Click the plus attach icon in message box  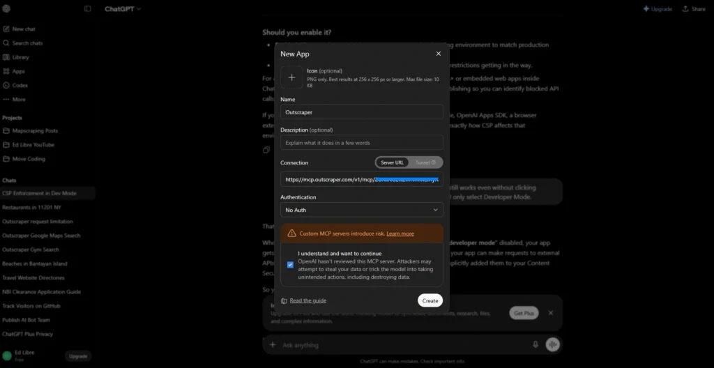(x=273, y=345)
